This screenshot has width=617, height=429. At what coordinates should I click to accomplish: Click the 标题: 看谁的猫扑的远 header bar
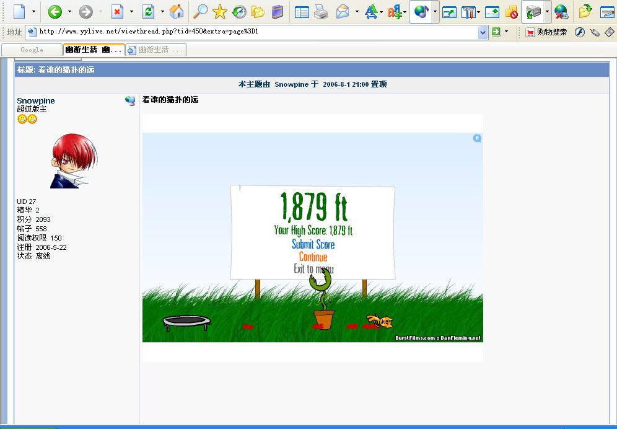312,69
